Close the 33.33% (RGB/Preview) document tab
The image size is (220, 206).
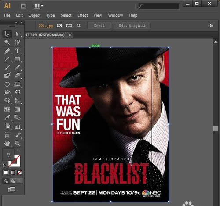tap(70, 35)
